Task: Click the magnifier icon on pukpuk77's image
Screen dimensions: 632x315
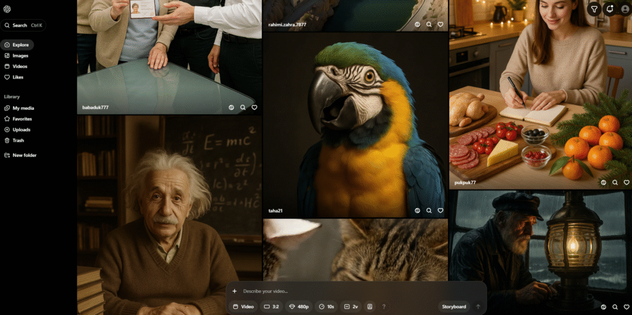Action: 615,182
